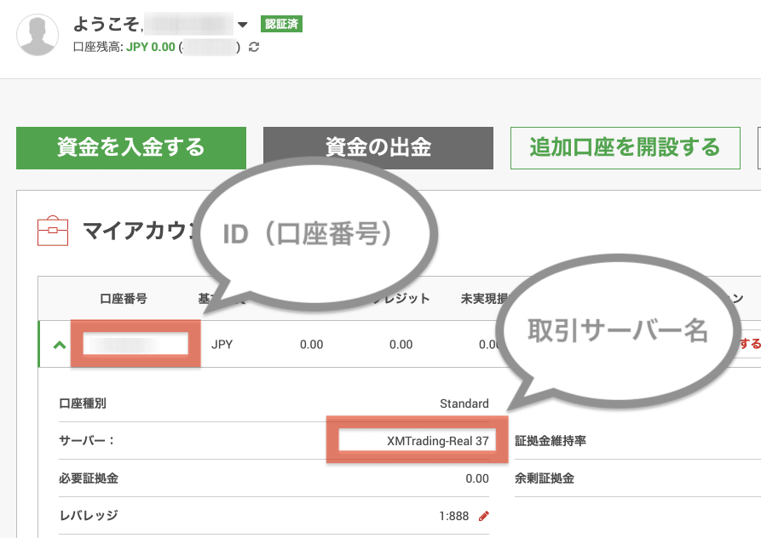This screenshot has width=761, height=538.
Task: Click the 必要証拠金 0.00 value
Action: (x=477, y=479)
